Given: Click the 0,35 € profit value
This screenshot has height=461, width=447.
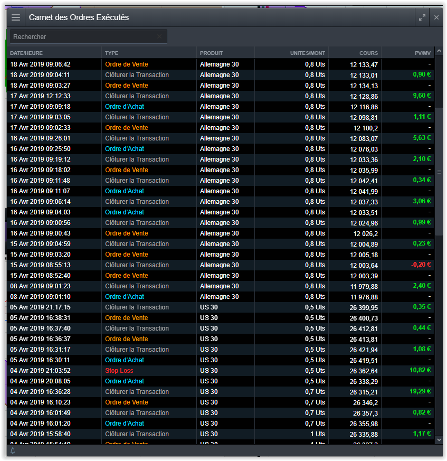Looking at the screenshot, I should (x=422, y=307).
